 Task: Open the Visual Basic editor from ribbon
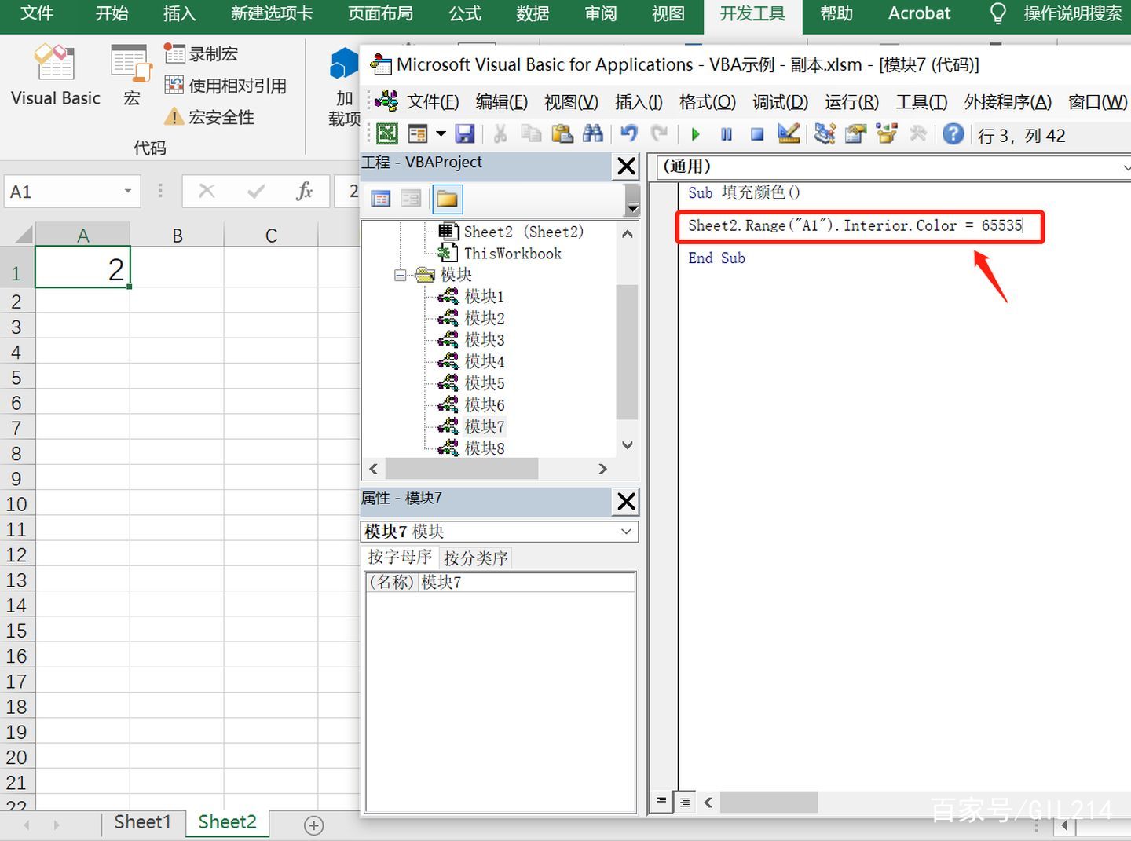tap(55, 76)
